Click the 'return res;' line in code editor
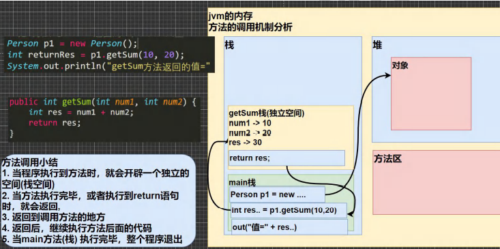Viewport: 500px width, 249px height. pos(55,123)
